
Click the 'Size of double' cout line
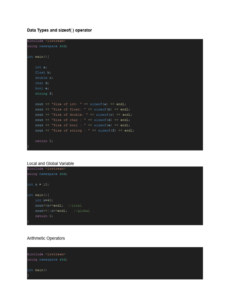click(84, 115)
